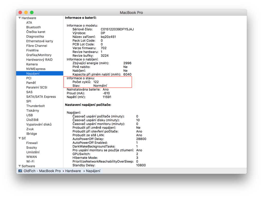Viewport: 263px width, 197px height.
Task: Select SPI in the sidebar
Action: [x=29, y=101]
